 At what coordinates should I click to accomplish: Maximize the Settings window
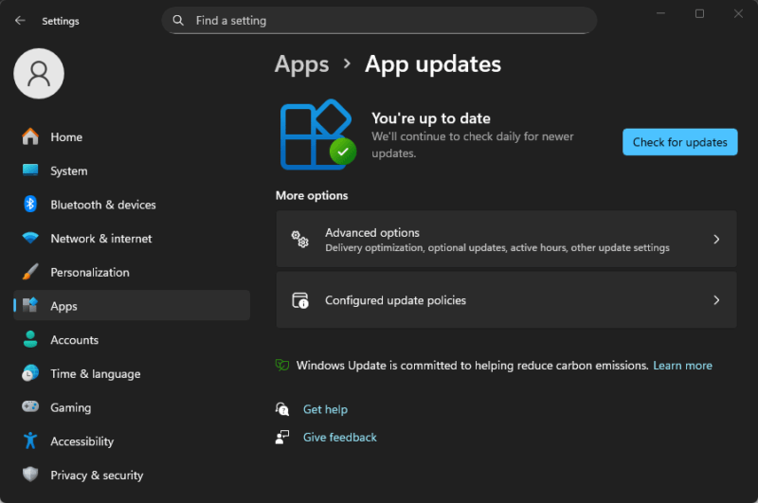click(x=699, y=13)
